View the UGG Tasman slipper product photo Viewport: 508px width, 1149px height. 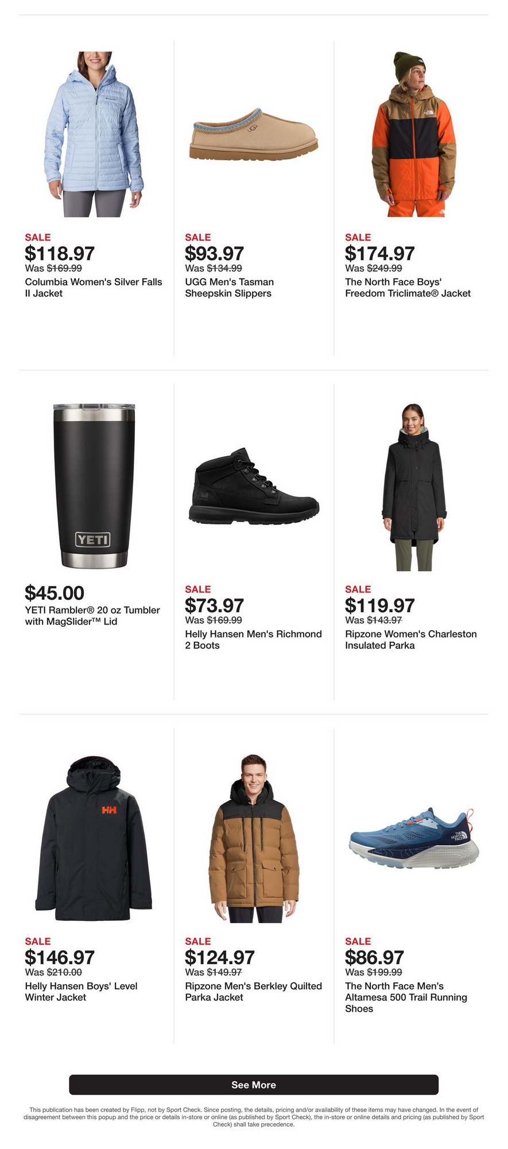pyautogui.click(x=253, y=134)
